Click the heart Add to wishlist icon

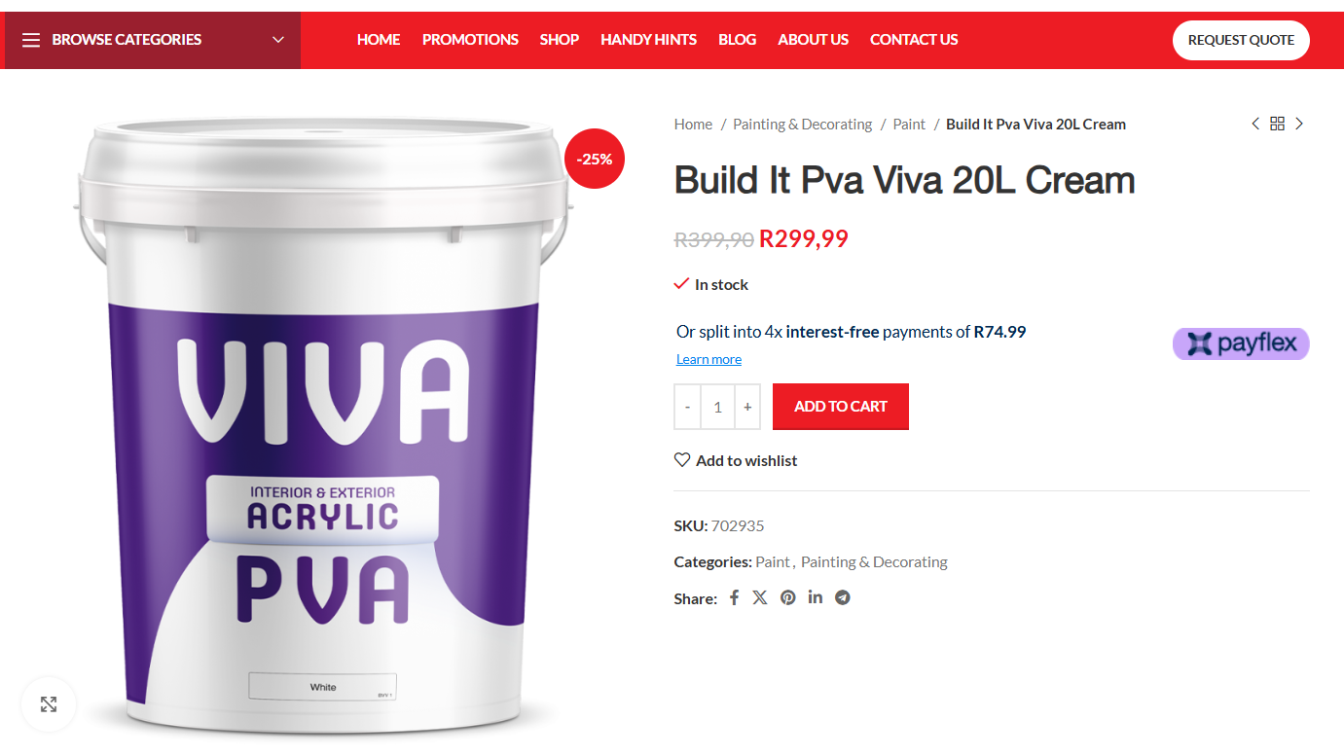[682, 460]
